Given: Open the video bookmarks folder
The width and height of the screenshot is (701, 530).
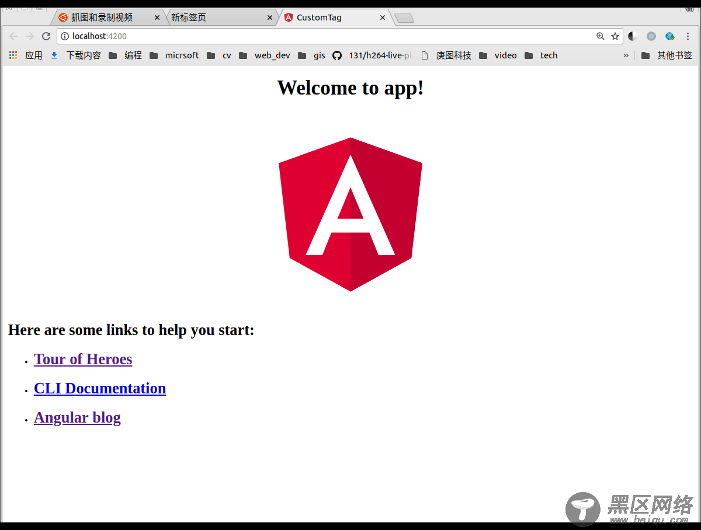Looking at the screenshot, I should pos(498,55).
